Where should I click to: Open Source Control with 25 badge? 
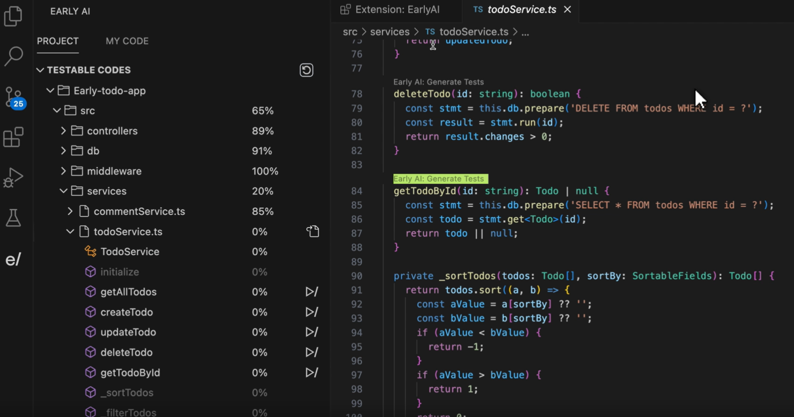[14, 97]
